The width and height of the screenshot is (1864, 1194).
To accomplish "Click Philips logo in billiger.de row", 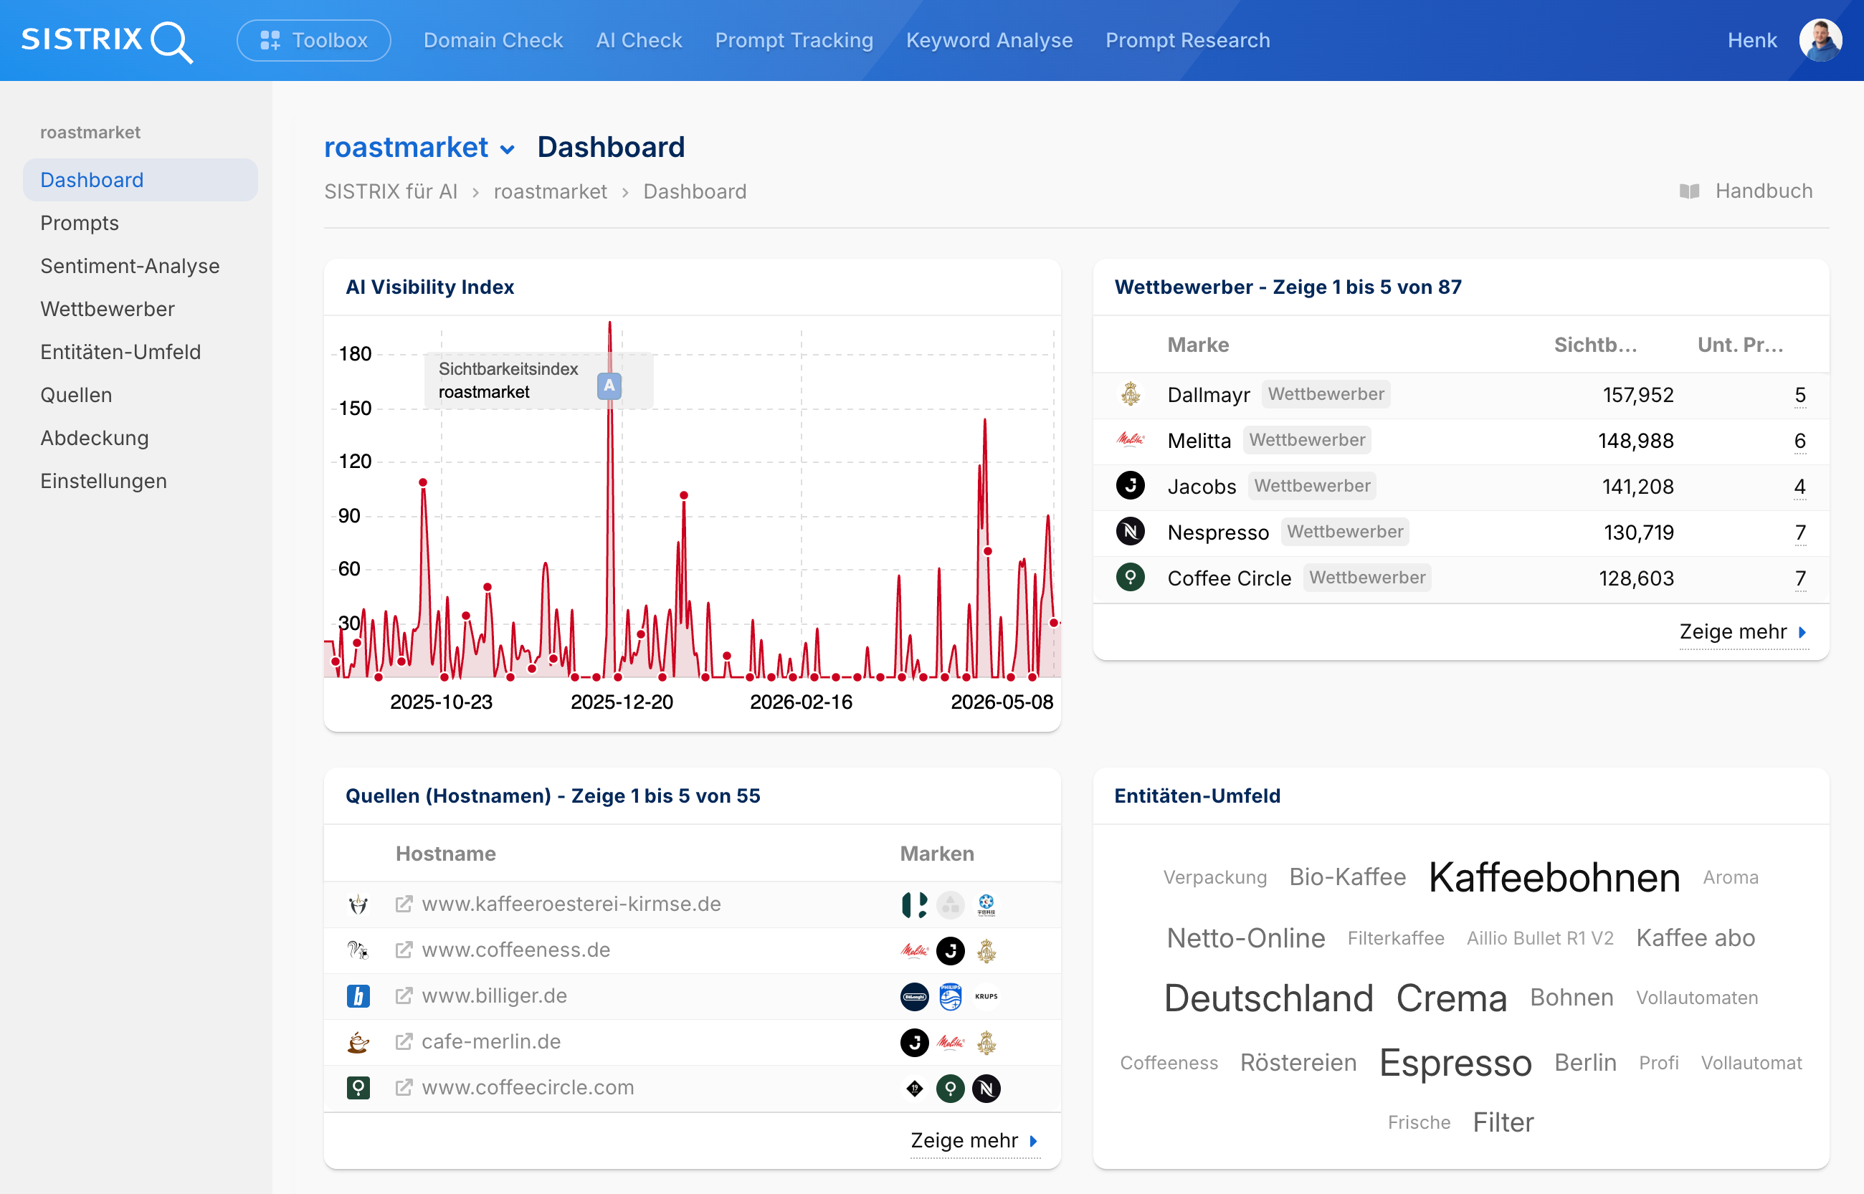I will click(951, 996).
